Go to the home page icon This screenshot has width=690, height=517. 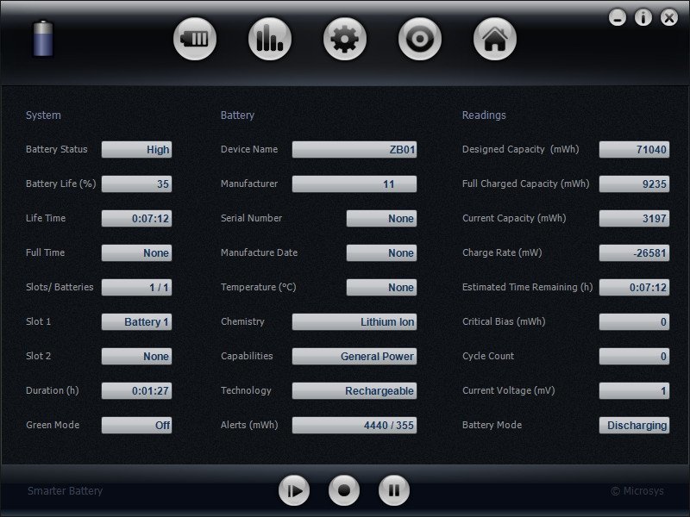(x=494, y=39)
